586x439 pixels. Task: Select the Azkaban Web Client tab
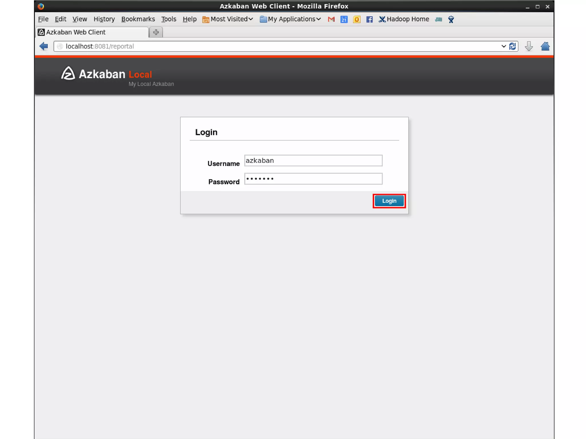[x=92, y=32]
